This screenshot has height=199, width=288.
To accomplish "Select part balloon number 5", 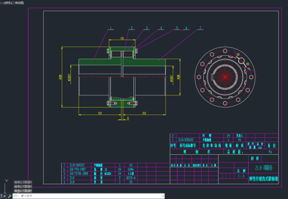I will [x=177, y=28].
